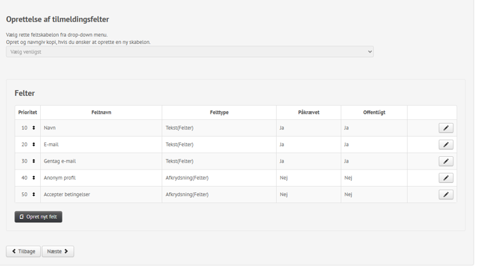Change priority arrows on E-mail row
Image resolution: width=477 pixels, height=266 pixels.
[x=34, y=145]
